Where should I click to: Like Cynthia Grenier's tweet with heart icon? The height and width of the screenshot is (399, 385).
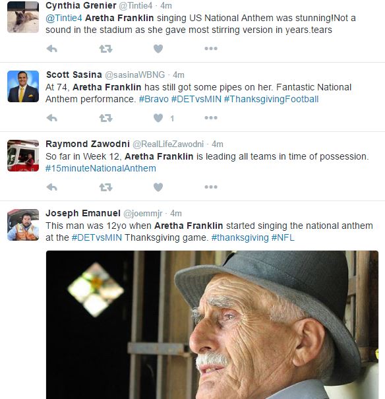[x=158, y=49]
